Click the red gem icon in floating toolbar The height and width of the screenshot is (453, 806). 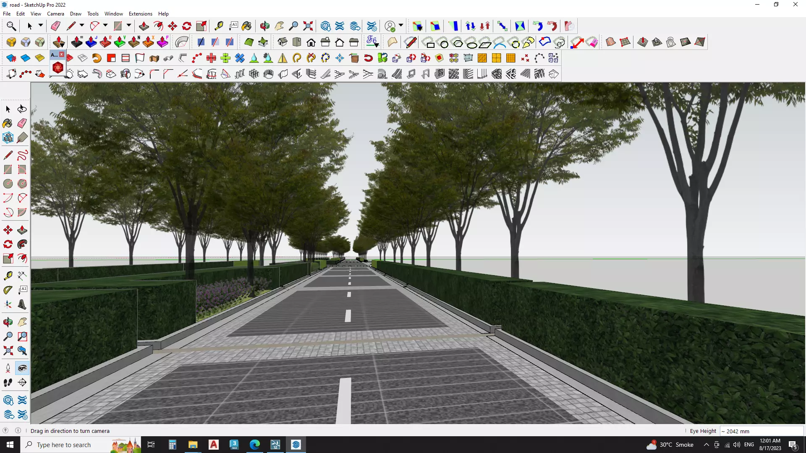tap(58, 67)
